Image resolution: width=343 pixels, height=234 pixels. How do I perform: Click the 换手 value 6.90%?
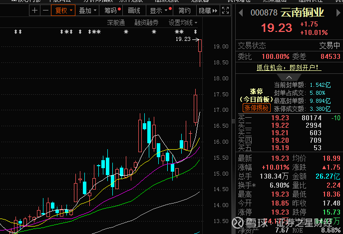click(280, 185)
